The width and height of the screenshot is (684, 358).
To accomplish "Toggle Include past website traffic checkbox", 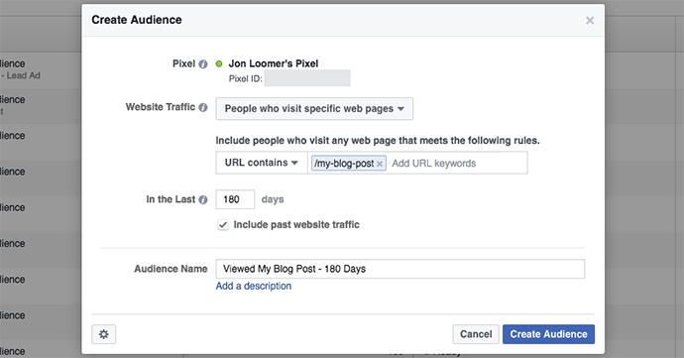I will coord(223,225).
